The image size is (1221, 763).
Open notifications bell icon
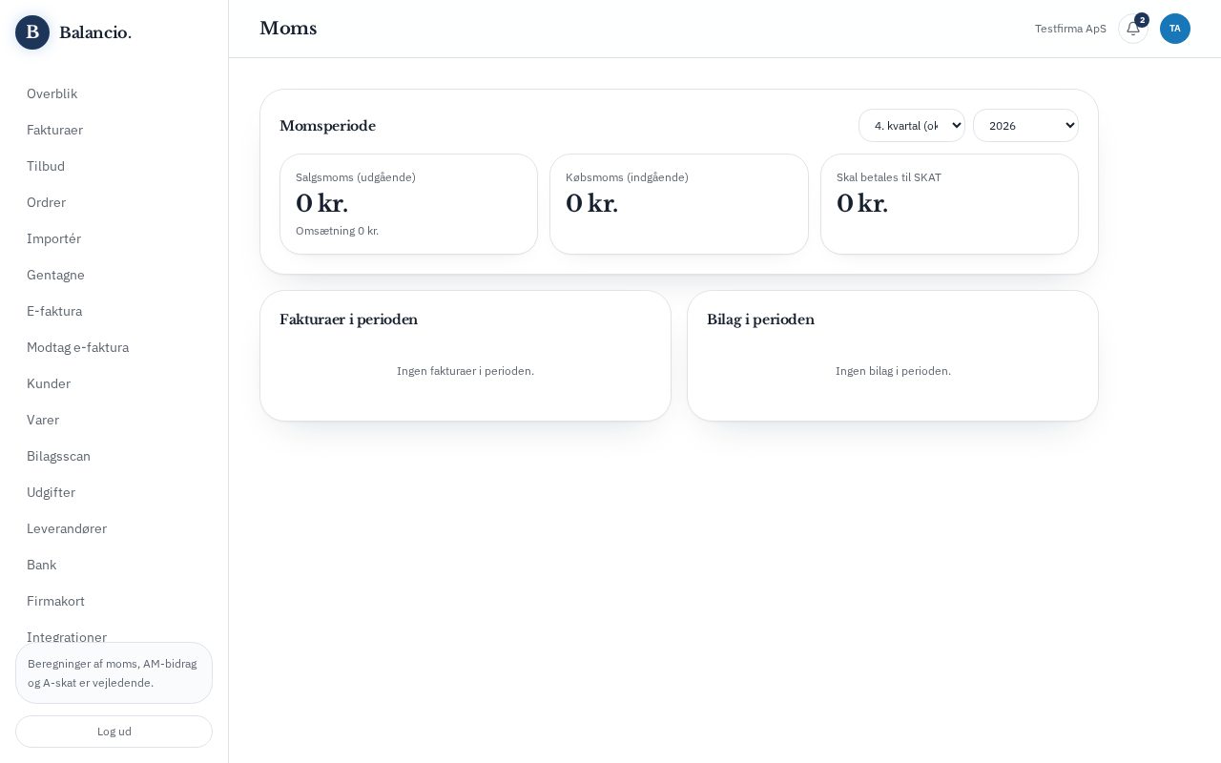[1133, 29]
